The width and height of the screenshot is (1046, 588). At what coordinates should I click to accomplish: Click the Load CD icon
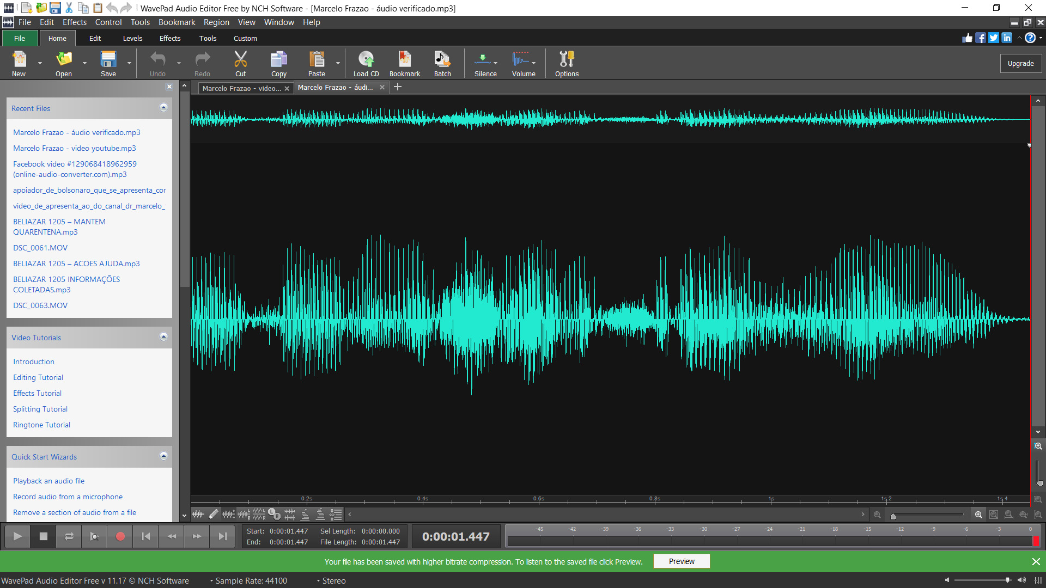click(x=366, y=59)
